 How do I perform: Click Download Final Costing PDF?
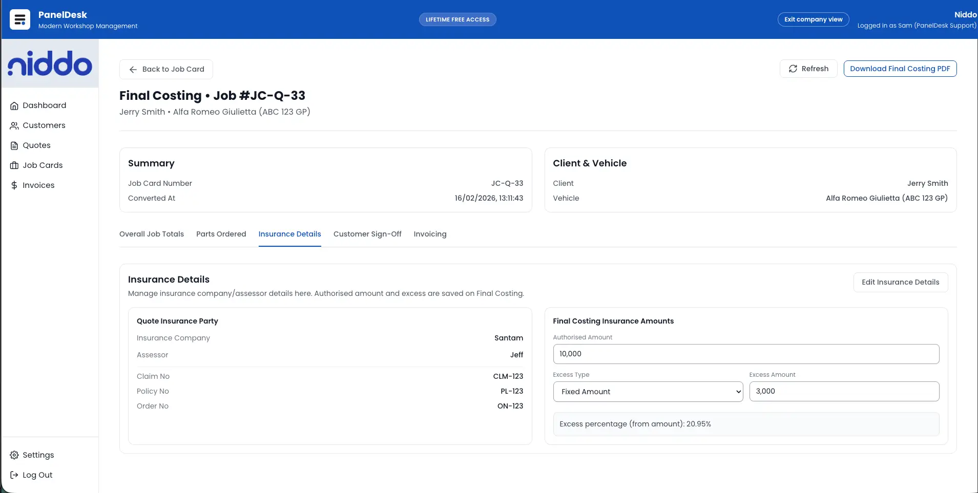pyautogui.click(x=900, y=68)
